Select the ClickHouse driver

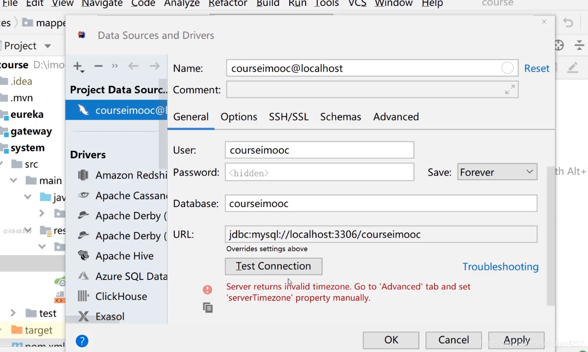[120, 296]
